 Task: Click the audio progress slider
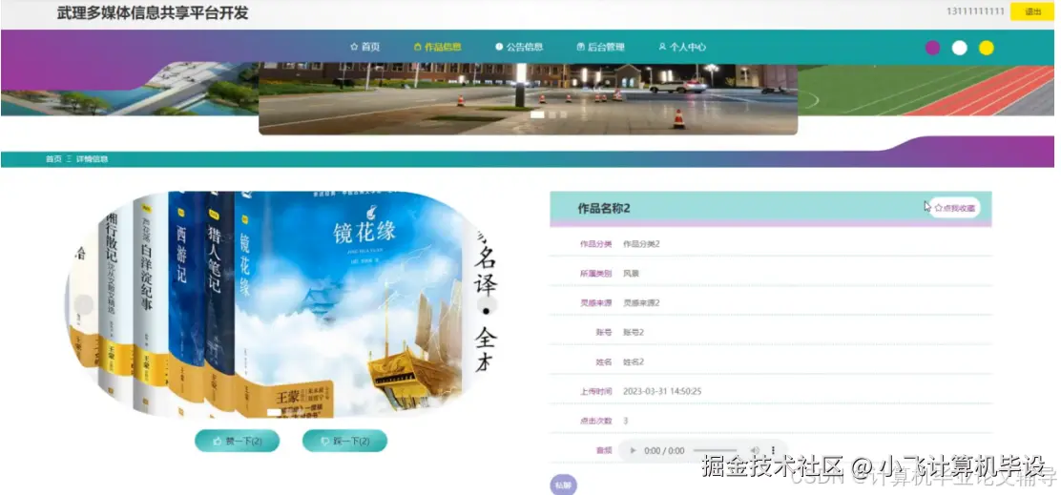(x=715, y=450)
